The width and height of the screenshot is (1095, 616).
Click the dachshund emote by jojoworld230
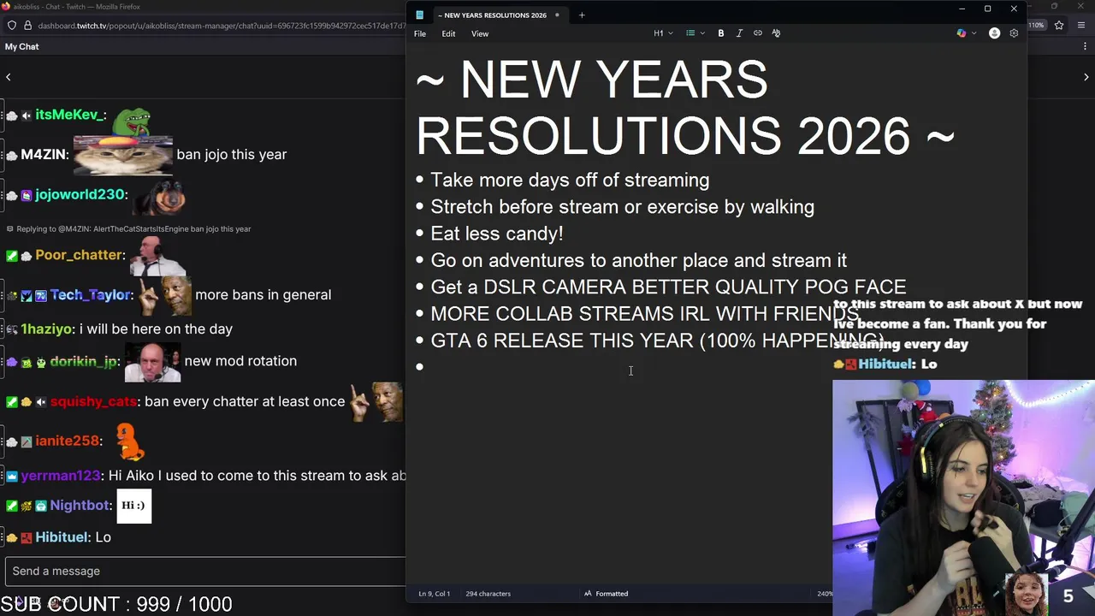(159, 196)
